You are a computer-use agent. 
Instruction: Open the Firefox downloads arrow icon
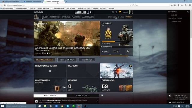(178, 5)
